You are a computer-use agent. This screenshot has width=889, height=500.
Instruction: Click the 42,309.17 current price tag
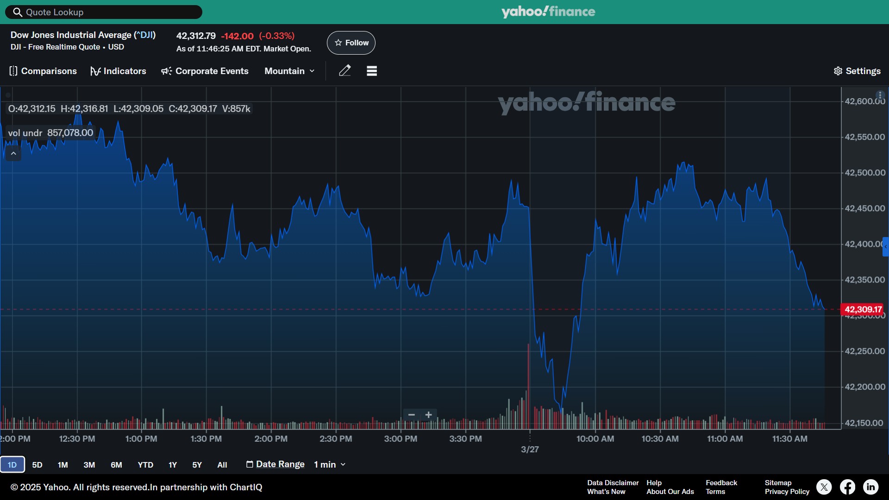pyautogui.click(x=863, y=309)
